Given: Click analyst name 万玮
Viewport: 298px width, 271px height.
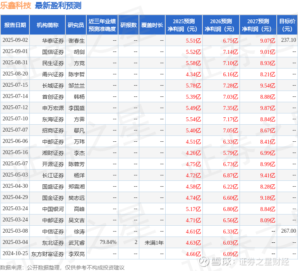Looking at the screenshot, I should point(79,142).
